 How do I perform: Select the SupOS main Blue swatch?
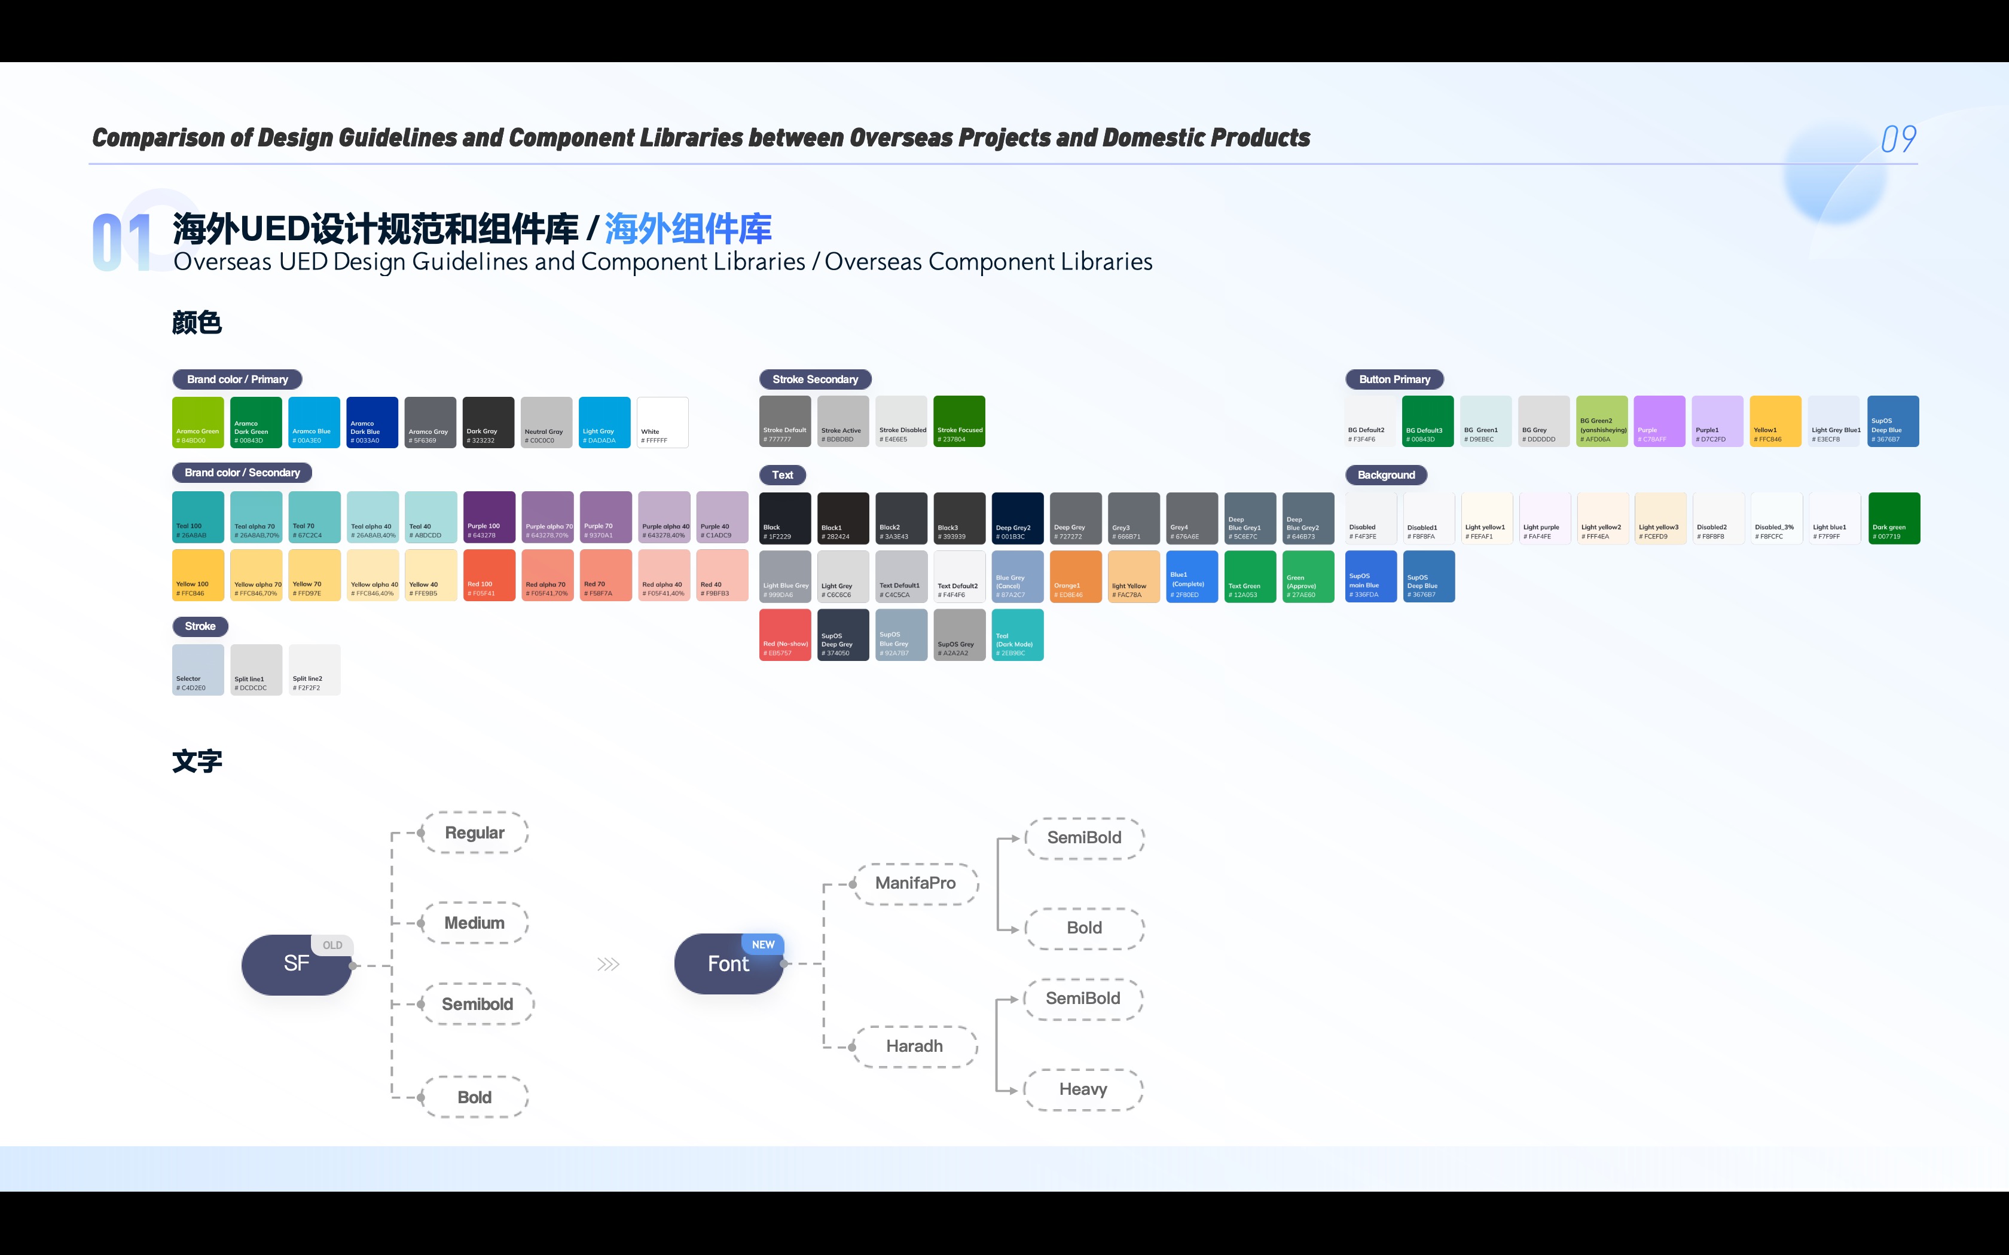tap(1370, 577)
